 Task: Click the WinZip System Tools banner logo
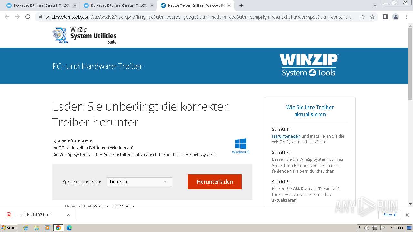coord(309,65)
